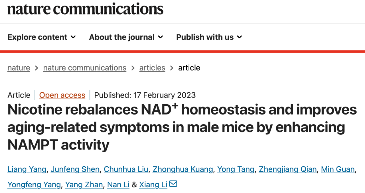Open Zhonghua Kuang author details
The height and width of the screenshot is (193, 365).
pyautogui.click(x=183, y=169)
